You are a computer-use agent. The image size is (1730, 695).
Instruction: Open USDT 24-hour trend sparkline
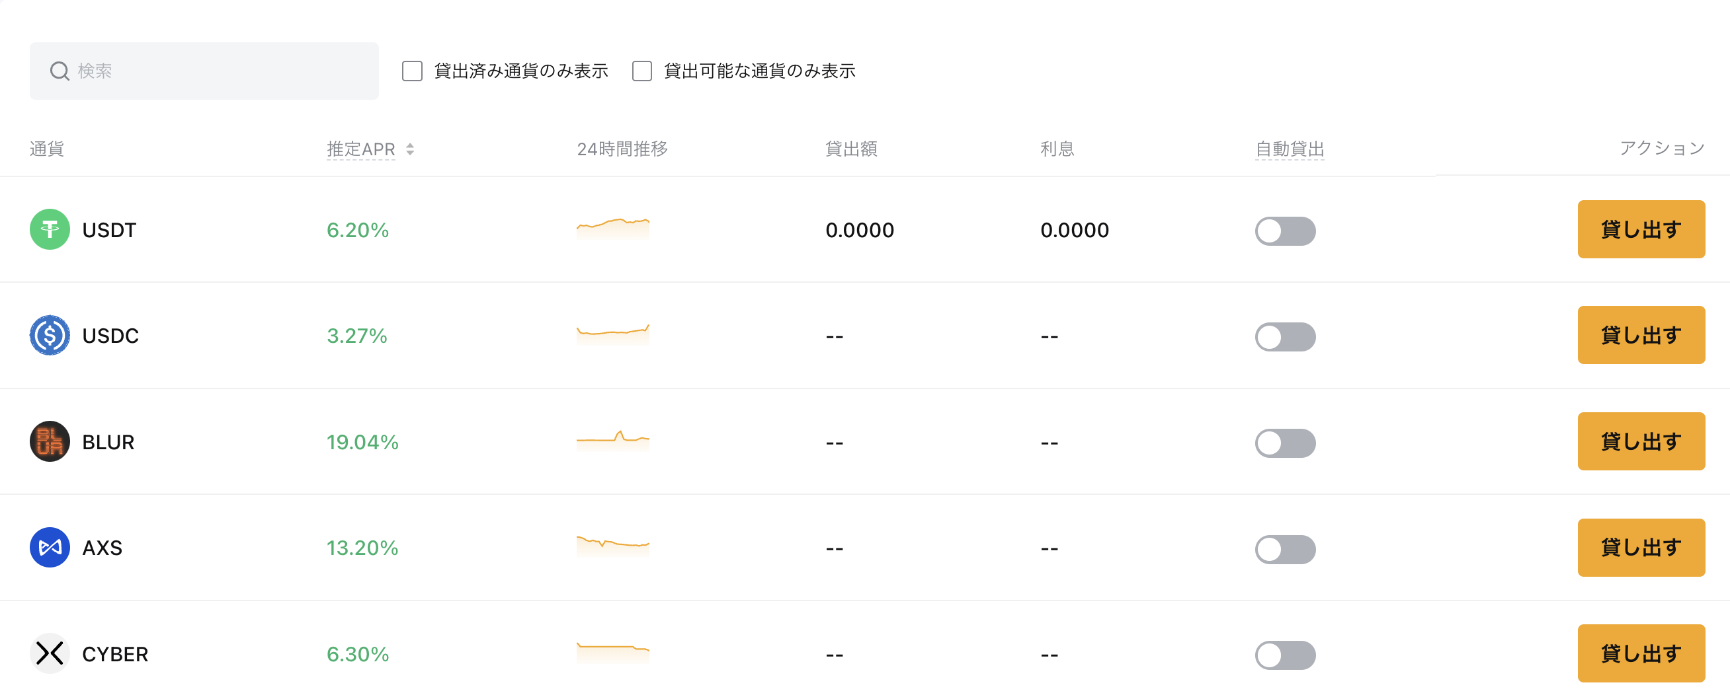coord(613,229)
